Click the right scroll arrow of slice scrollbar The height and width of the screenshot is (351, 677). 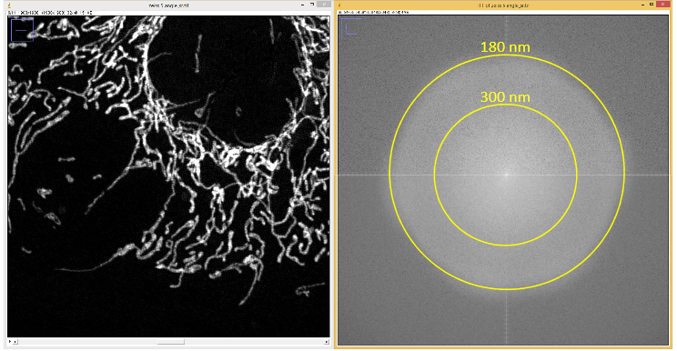click(x=326, y=342)
